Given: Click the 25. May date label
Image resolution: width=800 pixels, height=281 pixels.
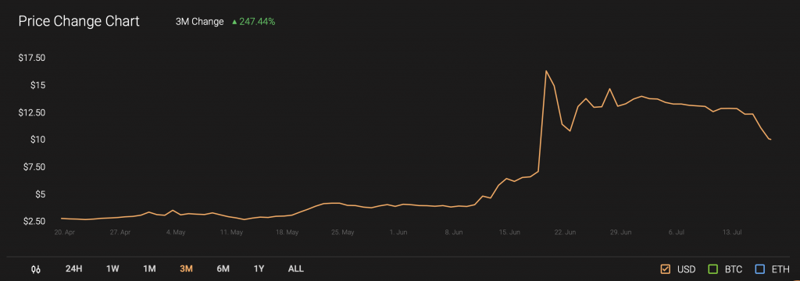Looking at the screenshot, I should tap(342, 233).
